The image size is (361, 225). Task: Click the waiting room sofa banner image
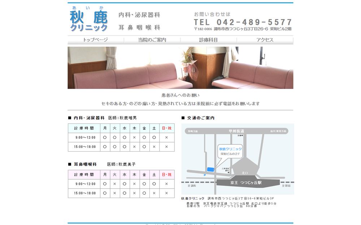180,68
